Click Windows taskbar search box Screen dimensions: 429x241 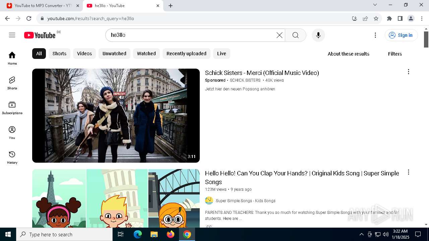64,234
